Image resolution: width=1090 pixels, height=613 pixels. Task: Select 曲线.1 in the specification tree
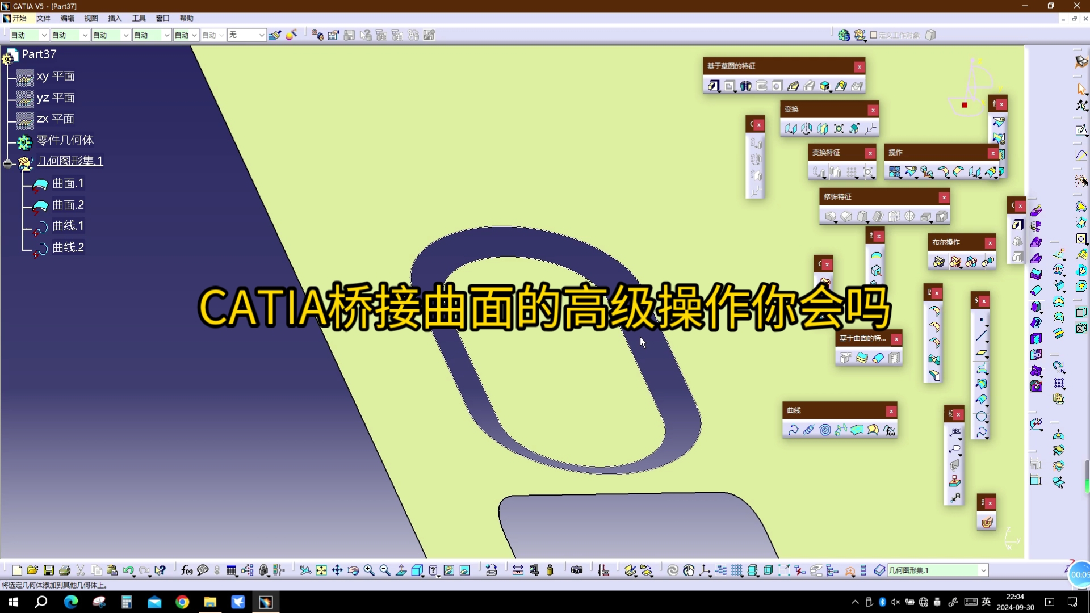click(68, 226)
